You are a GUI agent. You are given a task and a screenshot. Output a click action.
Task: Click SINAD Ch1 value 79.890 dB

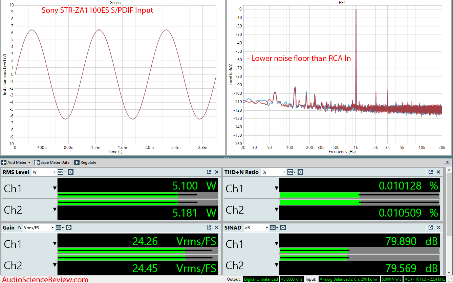pyautogui.click(x=412, y=241)
